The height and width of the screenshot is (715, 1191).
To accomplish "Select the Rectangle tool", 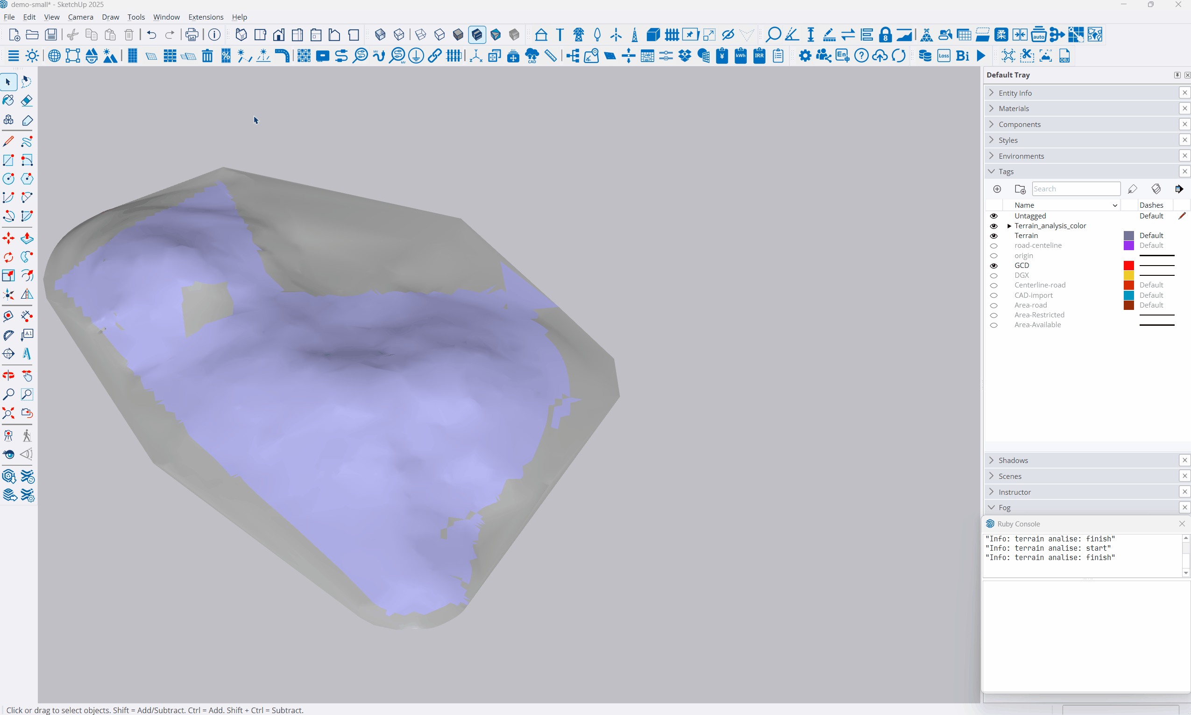I will [x=8, y=161].
